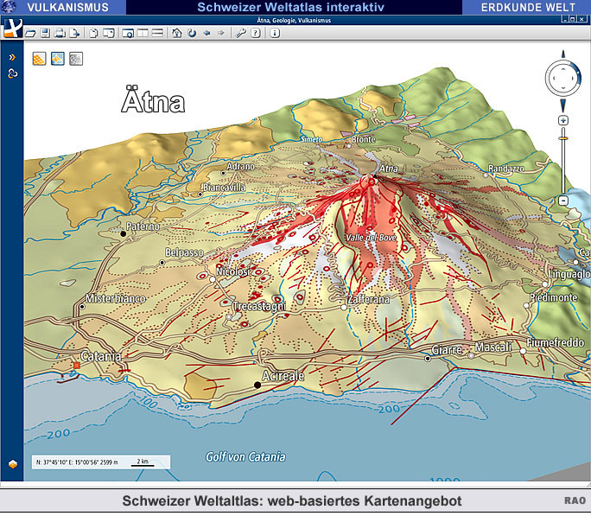This screenshot has width=591, height=516.
Task: Pan map up with compass arrow
Action: (563, 69)
